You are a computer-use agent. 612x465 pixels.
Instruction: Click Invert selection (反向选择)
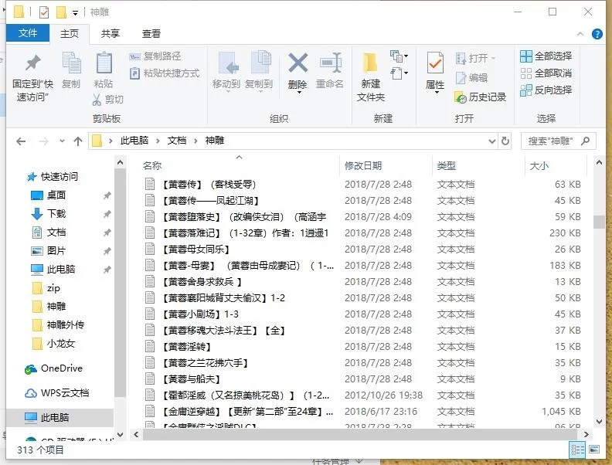click(x=546, y=90)
